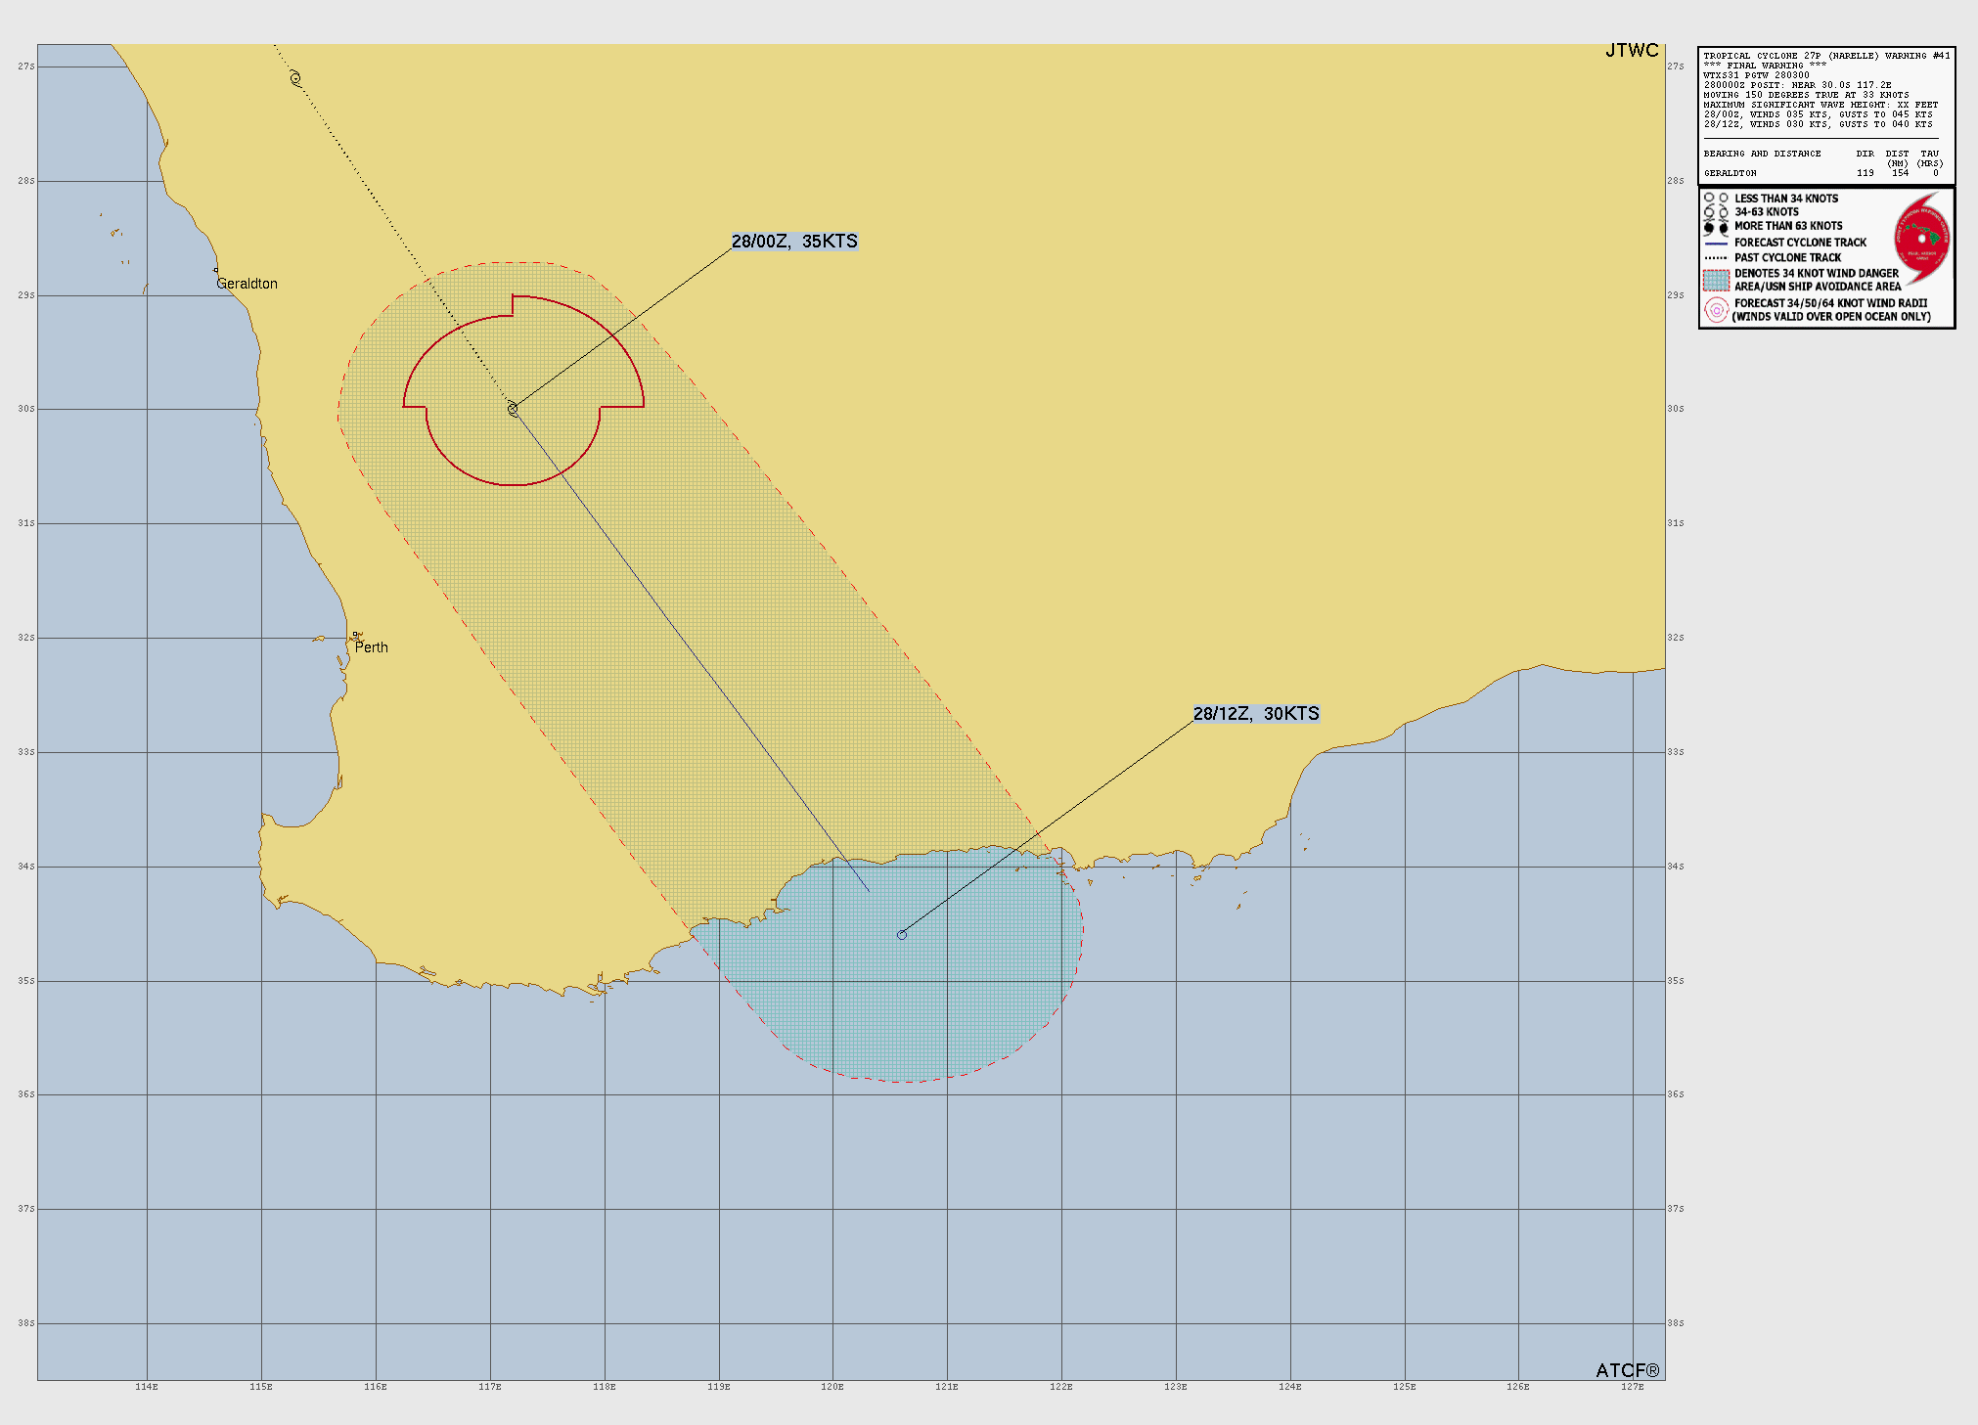Select the '28/12Z, 30KTS' map label

[1256, 714]
